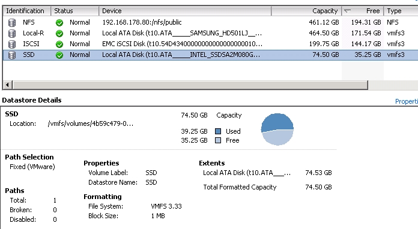This screenshot has height=229, width=418.
Task: Click vmfs3 type in ISCSI row
Action: (x=396, y=44)
